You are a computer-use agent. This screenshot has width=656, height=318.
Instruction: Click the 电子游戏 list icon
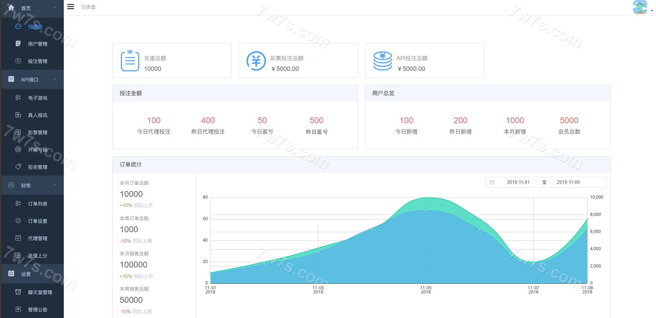[18, 98]
